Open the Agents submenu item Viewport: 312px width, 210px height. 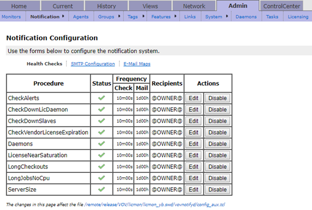81,17
